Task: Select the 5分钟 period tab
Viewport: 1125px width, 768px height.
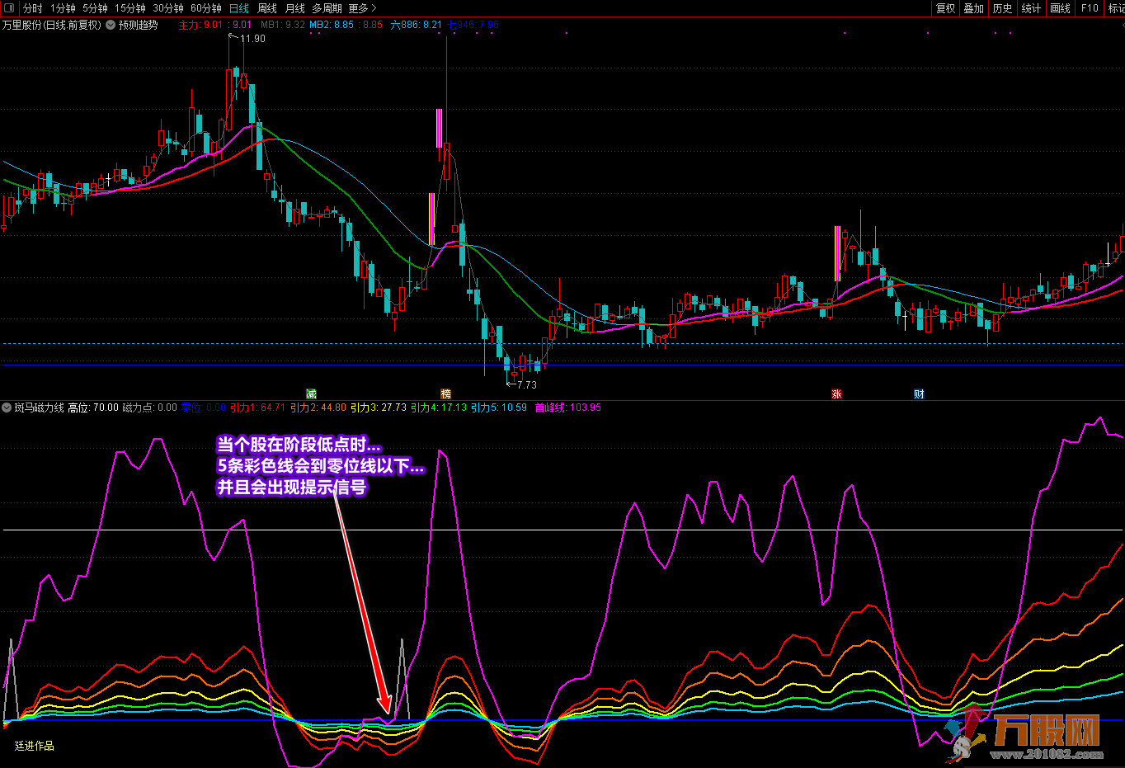Action: (x=95, y=8)
